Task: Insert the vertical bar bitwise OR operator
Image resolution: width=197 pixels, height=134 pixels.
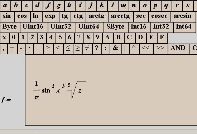Action: click(x=125, y=49)
